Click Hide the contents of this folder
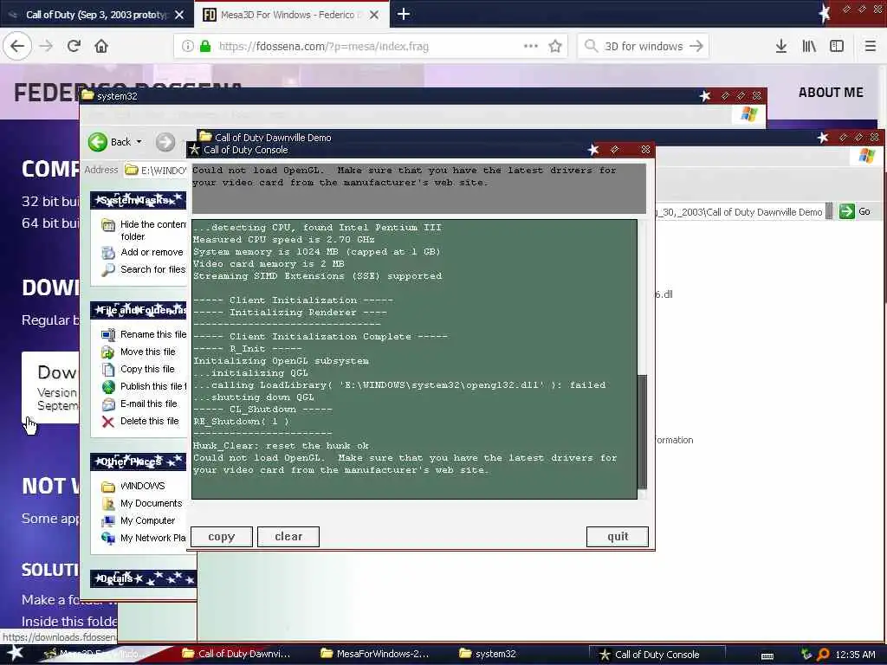The width and height of the screenshot is (887, 665). tap(145, 230)
